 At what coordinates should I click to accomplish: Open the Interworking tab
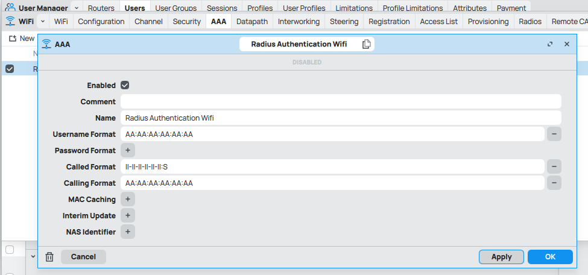299,21
